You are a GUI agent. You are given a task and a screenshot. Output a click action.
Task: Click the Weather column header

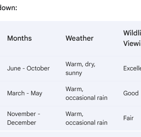(80, 38)
